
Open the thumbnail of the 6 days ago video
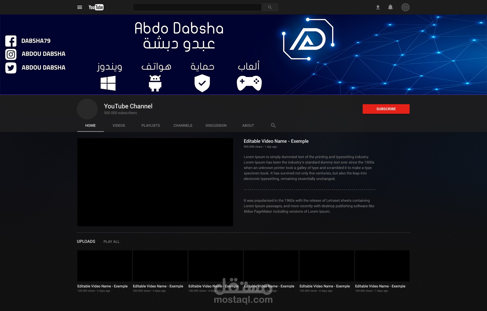327,266
